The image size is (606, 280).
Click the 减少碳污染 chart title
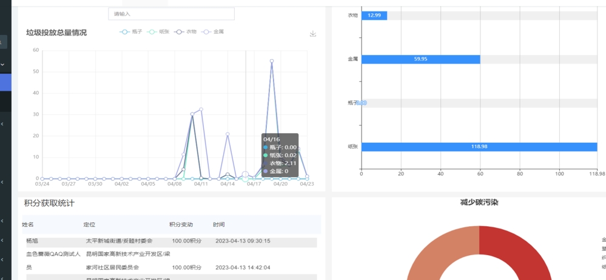(x=479, y=202)
